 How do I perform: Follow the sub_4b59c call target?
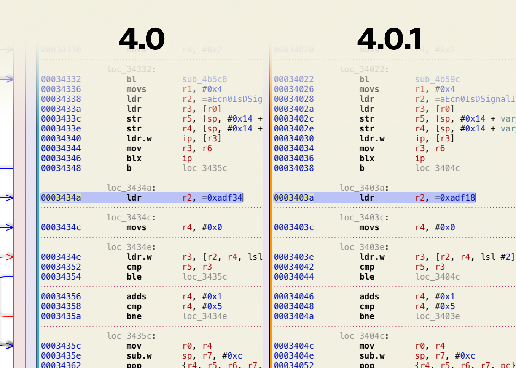tap(437, 79)
